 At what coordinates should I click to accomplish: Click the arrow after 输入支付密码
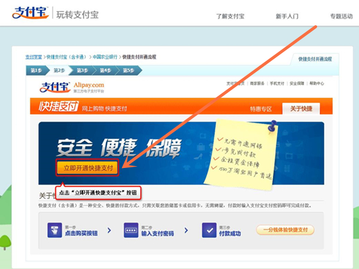point(186,230)
